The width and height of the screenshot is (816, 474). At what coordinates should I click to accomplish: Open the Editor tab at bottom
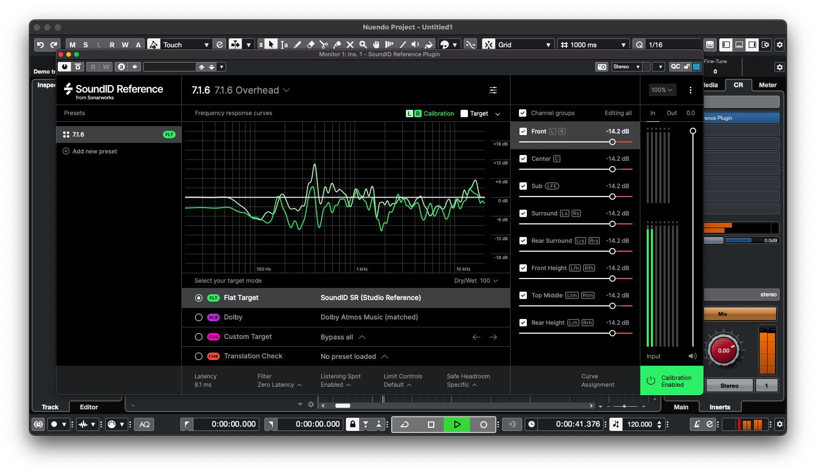tap(89, 407)
